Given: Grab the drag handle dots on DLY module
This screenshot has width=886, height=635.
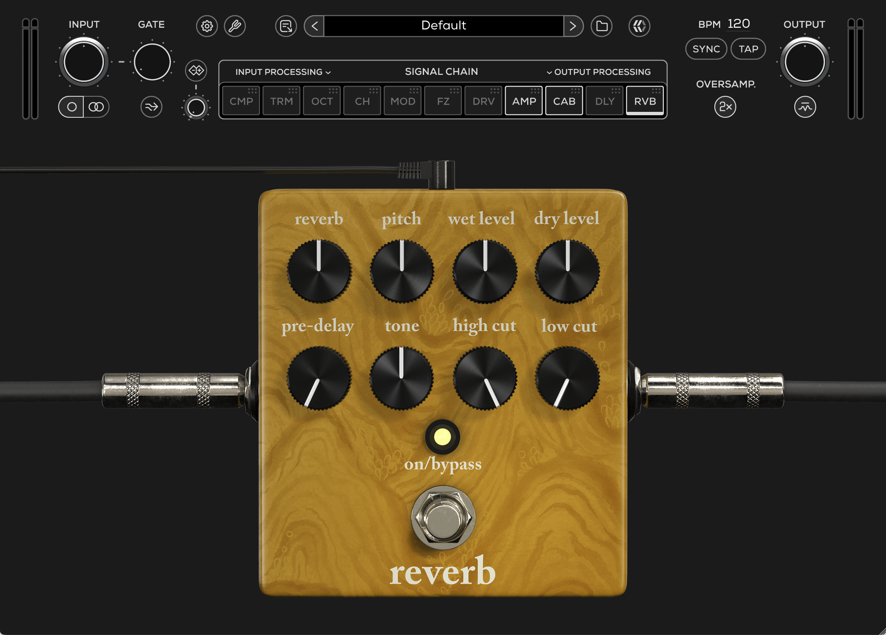Looking at the screenshot, I should coord(616,90).
